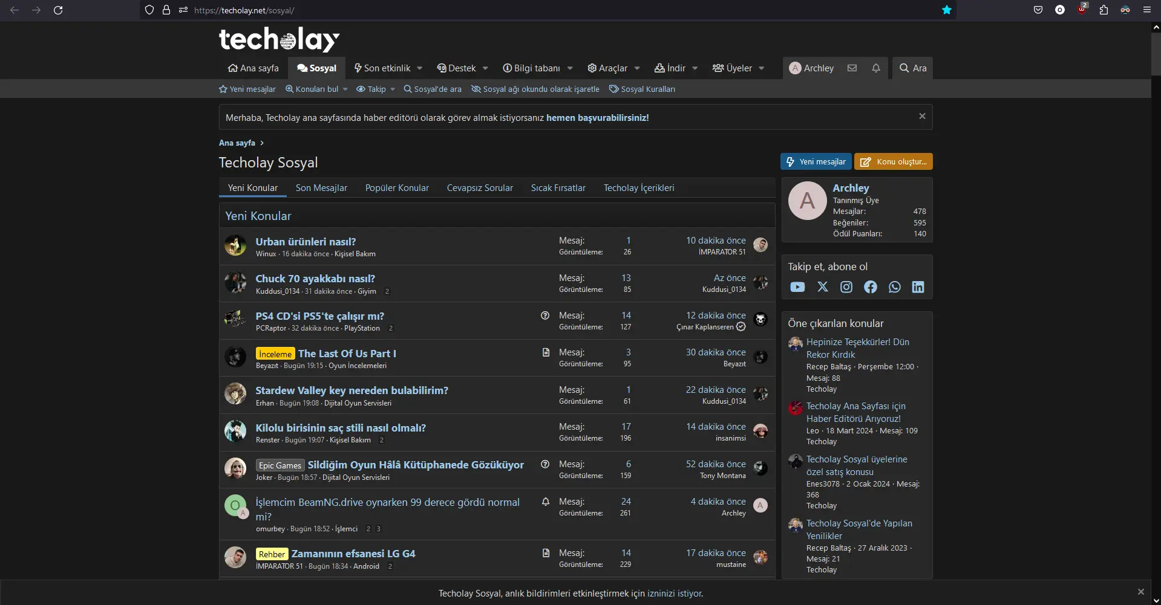The width and height of the screenshot is (1161, 605).
Task: Click the browser back arrow
Action: pyautogui.click(x=15, y=10)
